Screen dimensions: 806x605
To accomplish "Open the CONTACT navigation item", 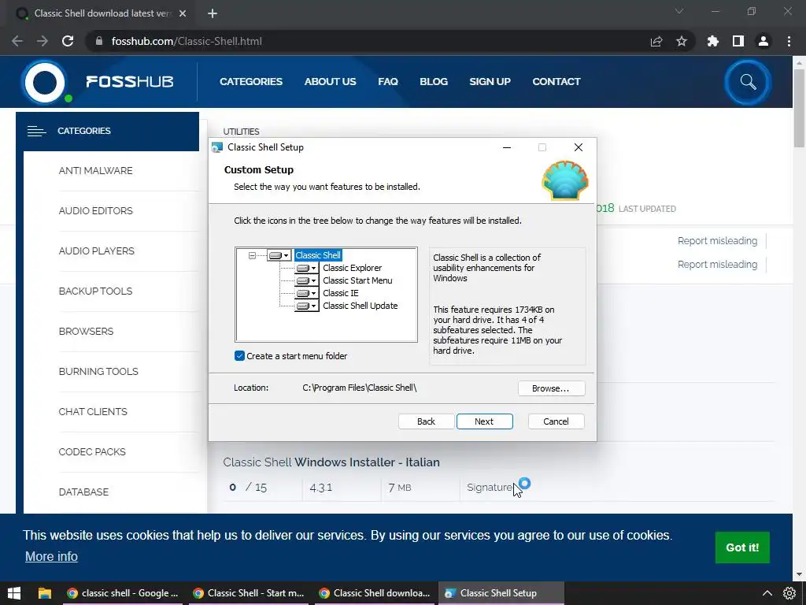I will click(556, 82).
